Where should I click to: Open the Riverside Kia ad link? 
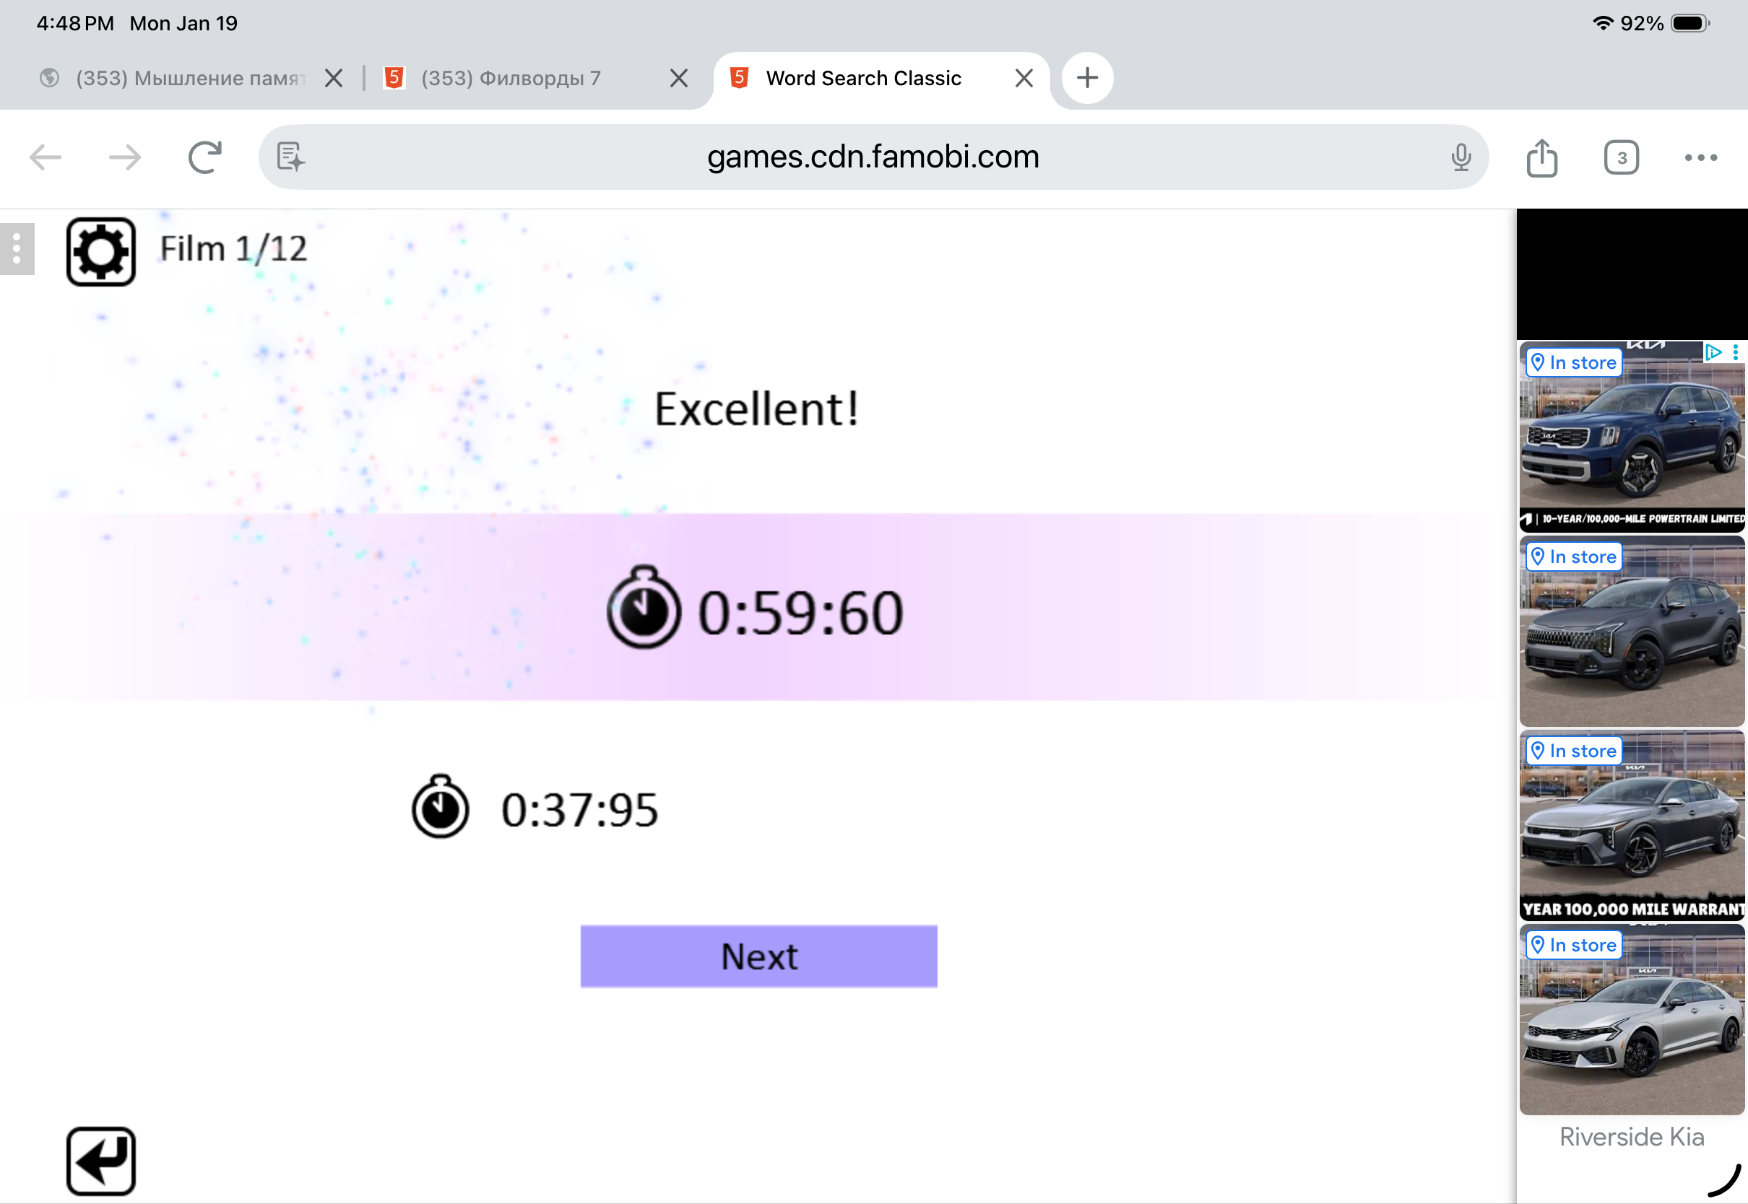click(1631, 1137)
